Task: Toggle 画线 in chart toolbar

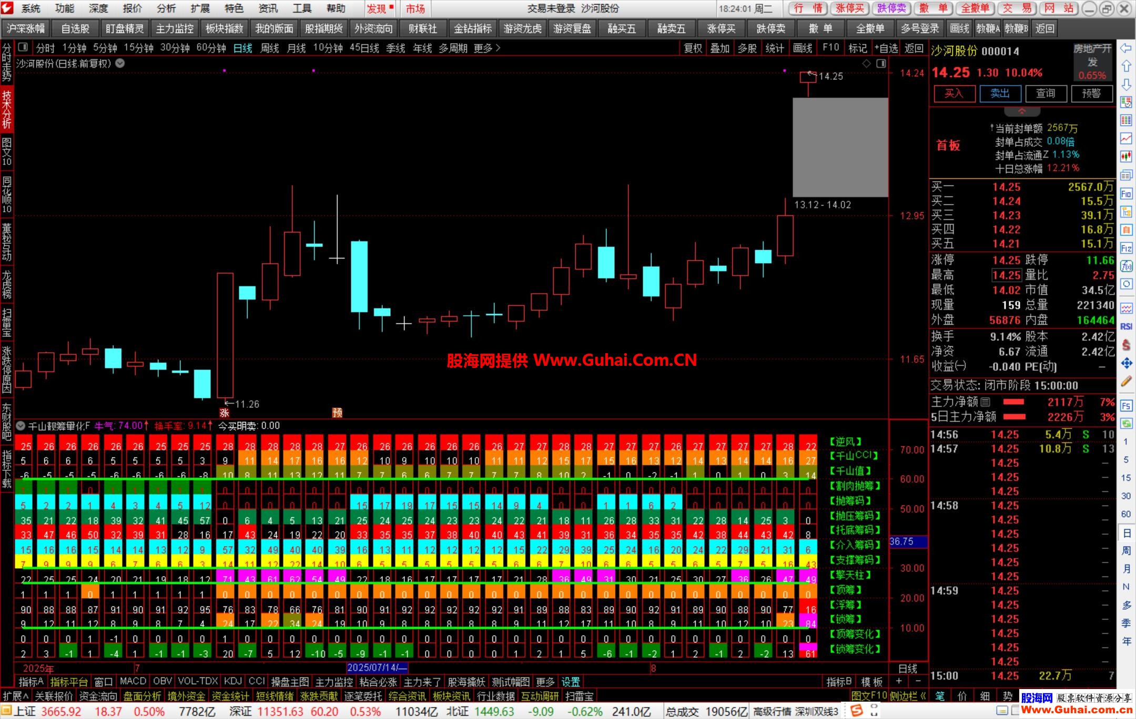Action: point(802,48)
